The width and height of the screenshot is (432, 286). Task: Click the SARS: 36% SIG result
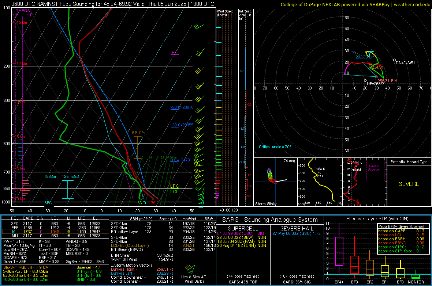(297, 282)
